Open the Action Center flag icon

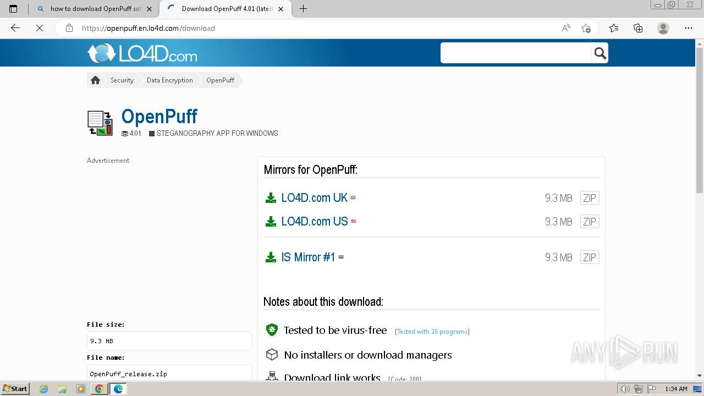(651, 389)
